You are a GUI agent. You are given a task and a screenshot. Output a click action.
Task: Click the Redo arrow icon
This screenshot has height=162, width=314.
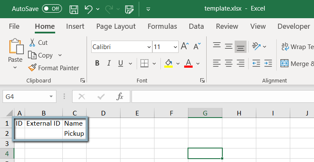pyautogui.click(x=109, y=9)
